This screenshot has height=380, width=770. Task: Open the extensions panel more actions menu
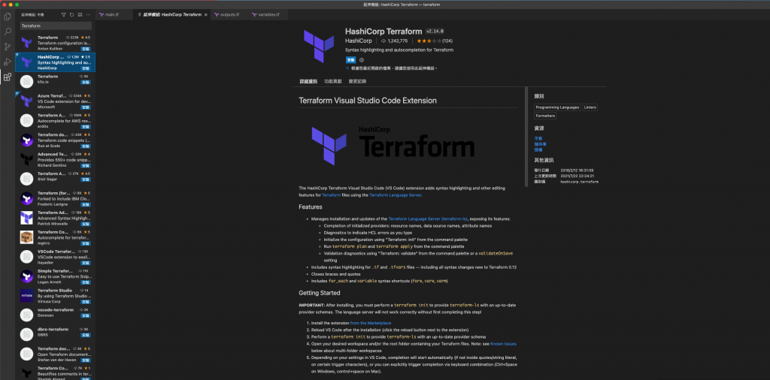pos(89,15)
